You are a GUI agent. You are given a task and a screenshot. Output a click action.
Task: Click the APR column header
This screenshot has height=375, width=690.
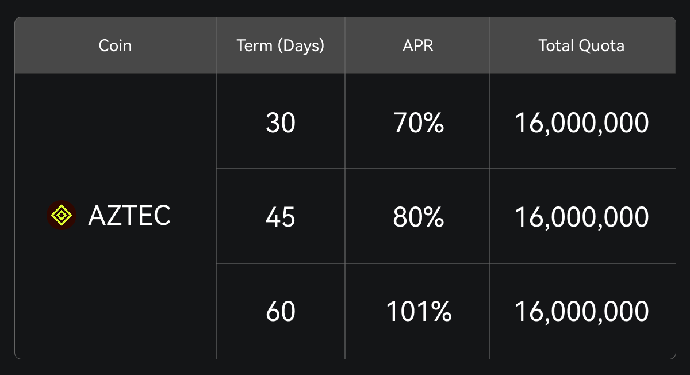tap(418, 46)
